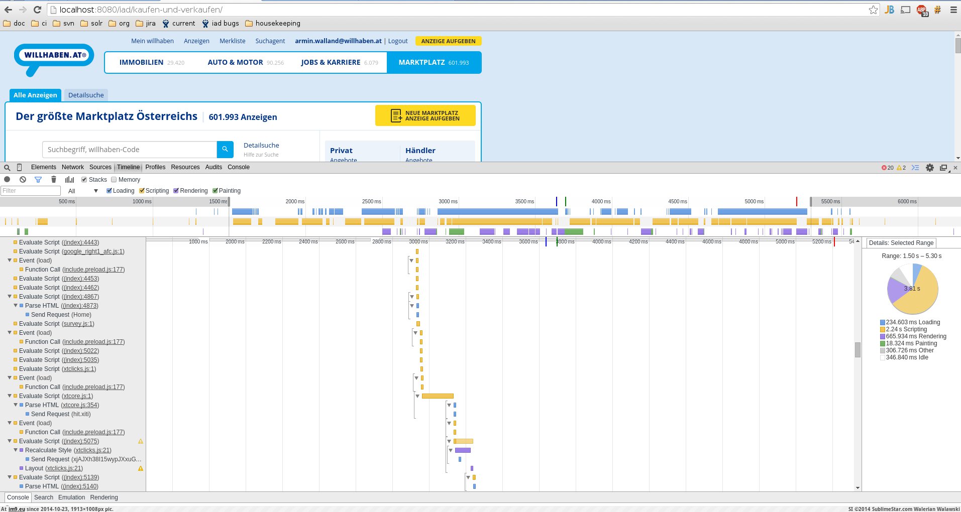The image size is (961, 512).
Task: Toggle the Timeline filter funnel icon
Action: pos(38,179)
